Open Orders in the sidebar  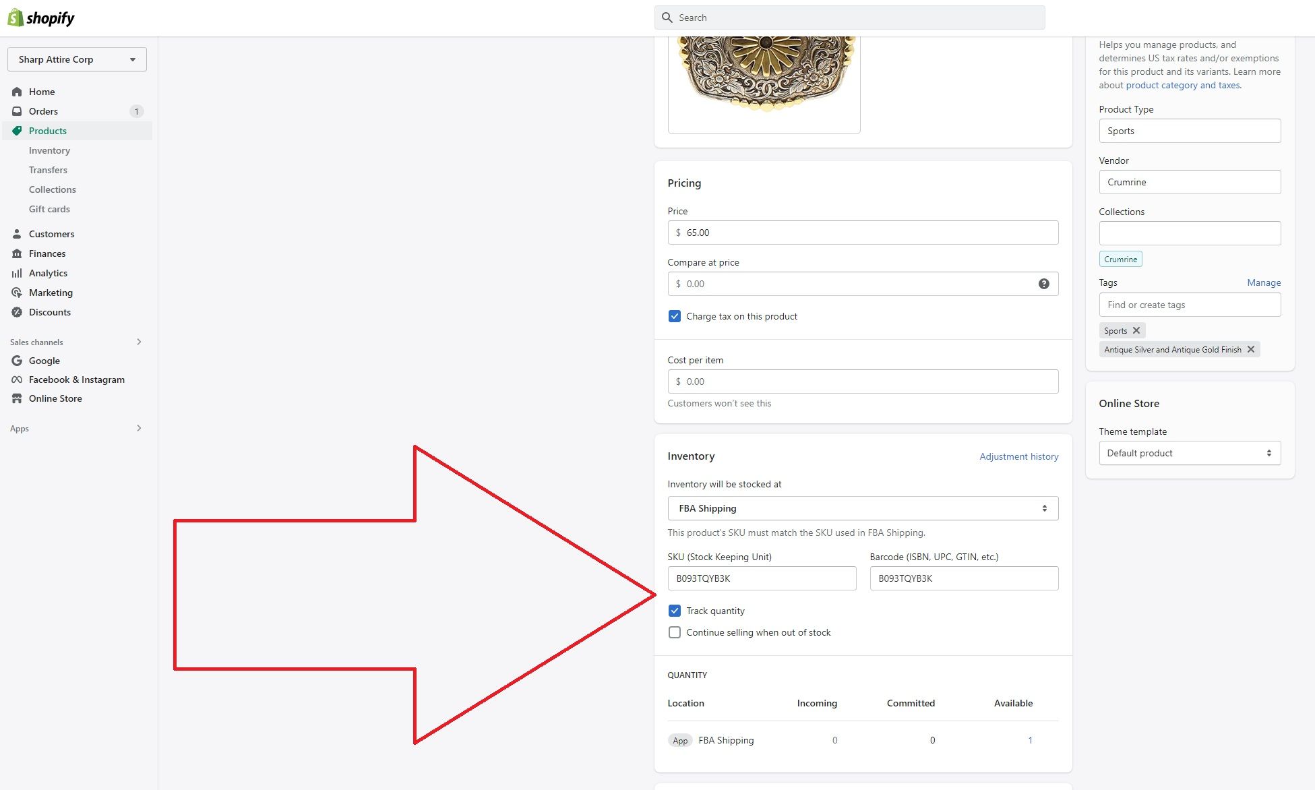coord(43,111)
